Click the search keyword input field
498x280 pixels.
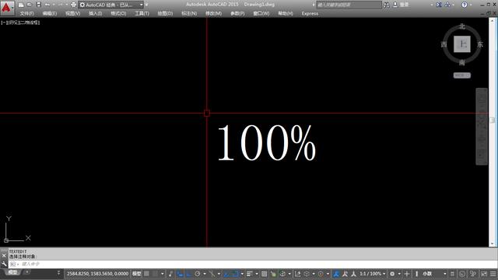[349, 5]
